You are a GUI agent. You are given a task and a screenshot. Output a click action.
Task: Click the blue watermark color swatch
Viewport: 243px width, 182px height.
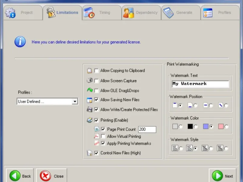pyautogui.click(x=206, y=126)
